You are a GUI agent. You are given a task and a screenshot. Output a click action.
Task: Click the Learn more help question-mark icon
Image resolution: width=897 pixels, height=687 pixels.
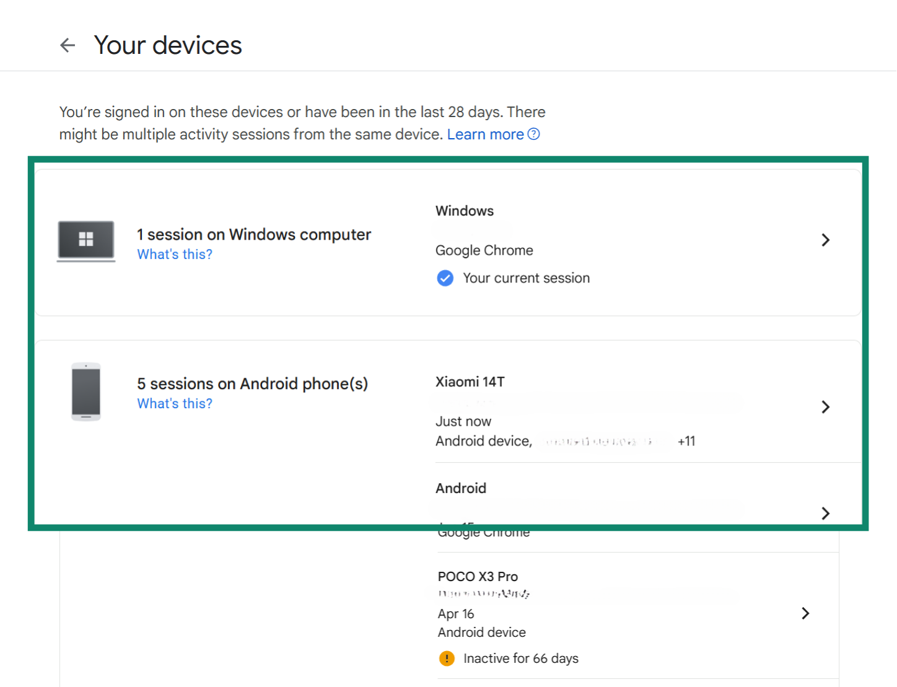(534, 134)
